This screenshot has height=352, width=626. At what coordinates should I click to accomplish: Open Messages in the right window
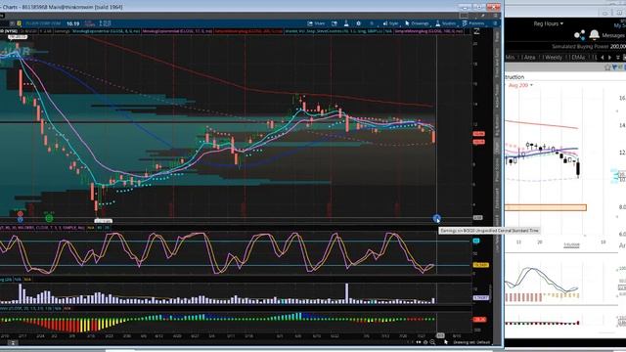[613, 35]
